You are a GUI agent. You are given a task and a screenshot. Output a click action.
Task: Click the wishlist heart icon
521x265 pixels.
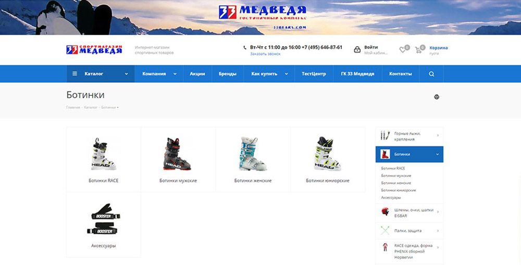[x=402, y=49]
